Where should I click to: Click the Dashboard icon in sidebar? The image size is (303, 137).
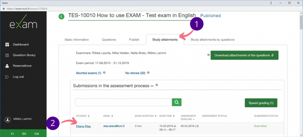click(x=7, y=45)
